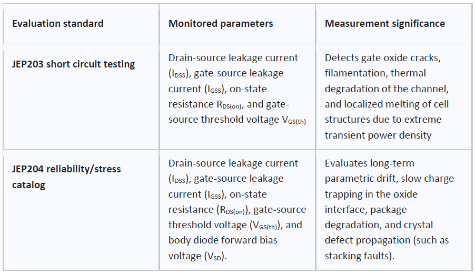Image resolution: width=475 pixels, height=273 pixels.
Task: Click 'Evaluates long-term' text
Action: 369,163
